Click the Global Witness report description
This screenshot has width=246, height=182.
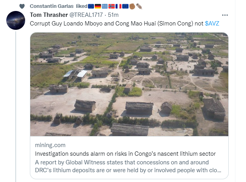click(128, 166)
